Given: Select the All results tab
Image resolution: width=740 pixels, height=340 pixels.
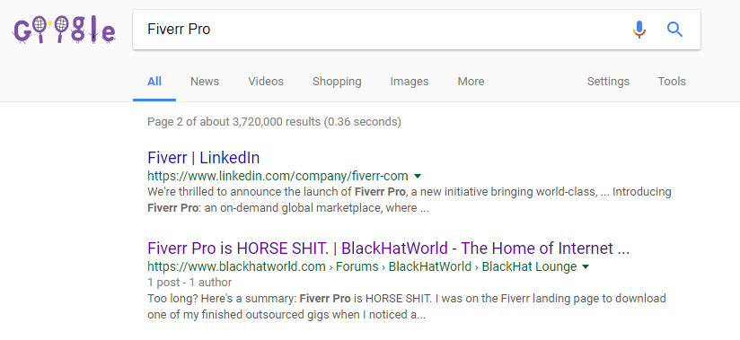Looking at the screenshot, I should 154,81.
